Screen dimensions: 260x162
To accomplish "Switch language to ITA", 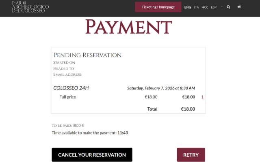I will click(x=197, y=7).
